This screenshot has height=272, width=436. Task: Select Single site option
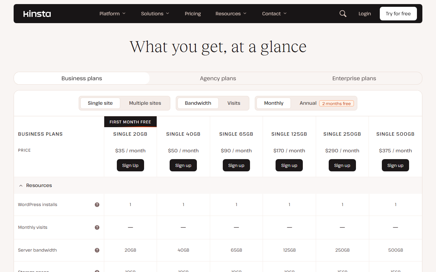tap(100, 103)
